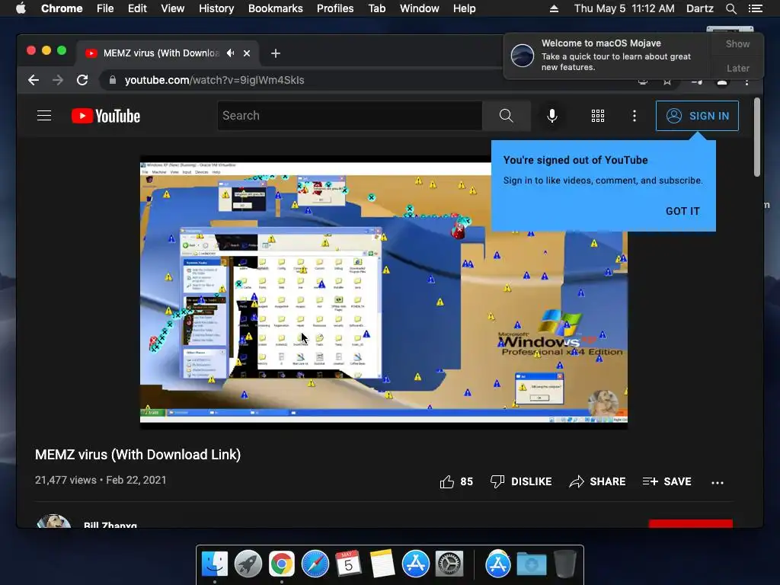The width and height of the screenshot is (780, 585).
Task: Open the Downloads folder in Dock
Action: pyautogui.click(x=531, y=564)
